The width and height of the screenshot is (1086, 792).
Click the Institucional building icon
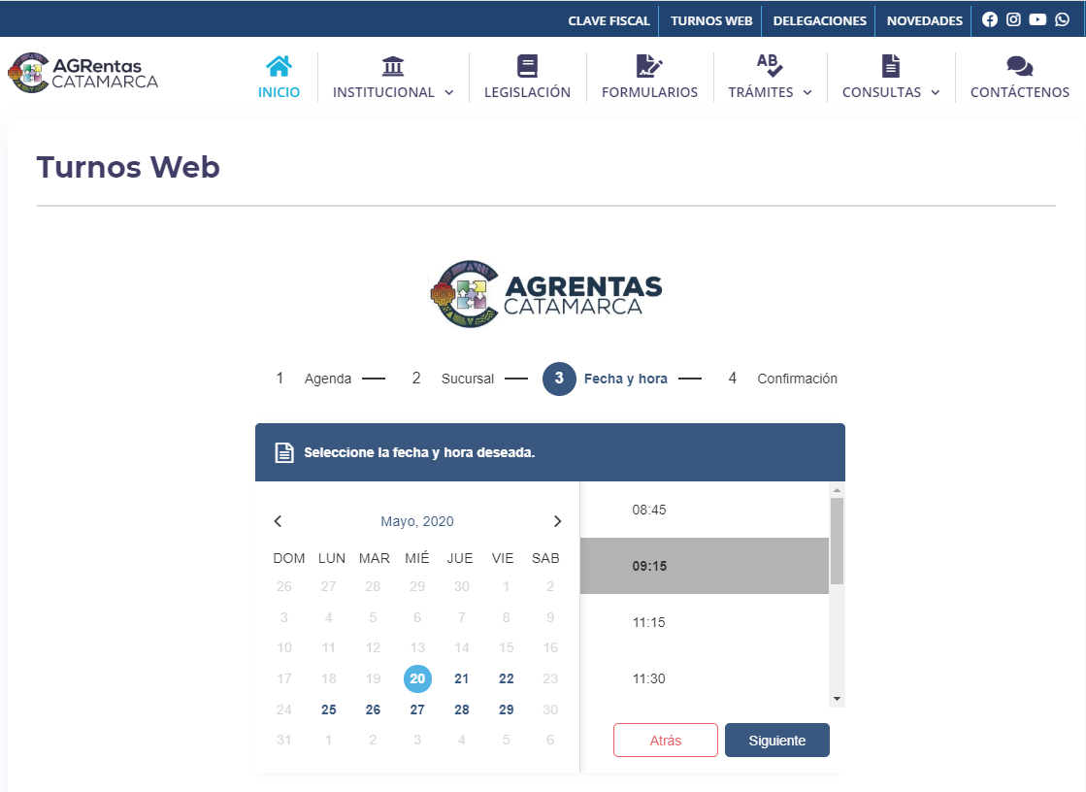393,66
